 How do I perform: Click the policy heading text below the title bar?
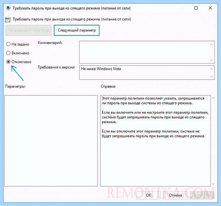coord(72,19)
